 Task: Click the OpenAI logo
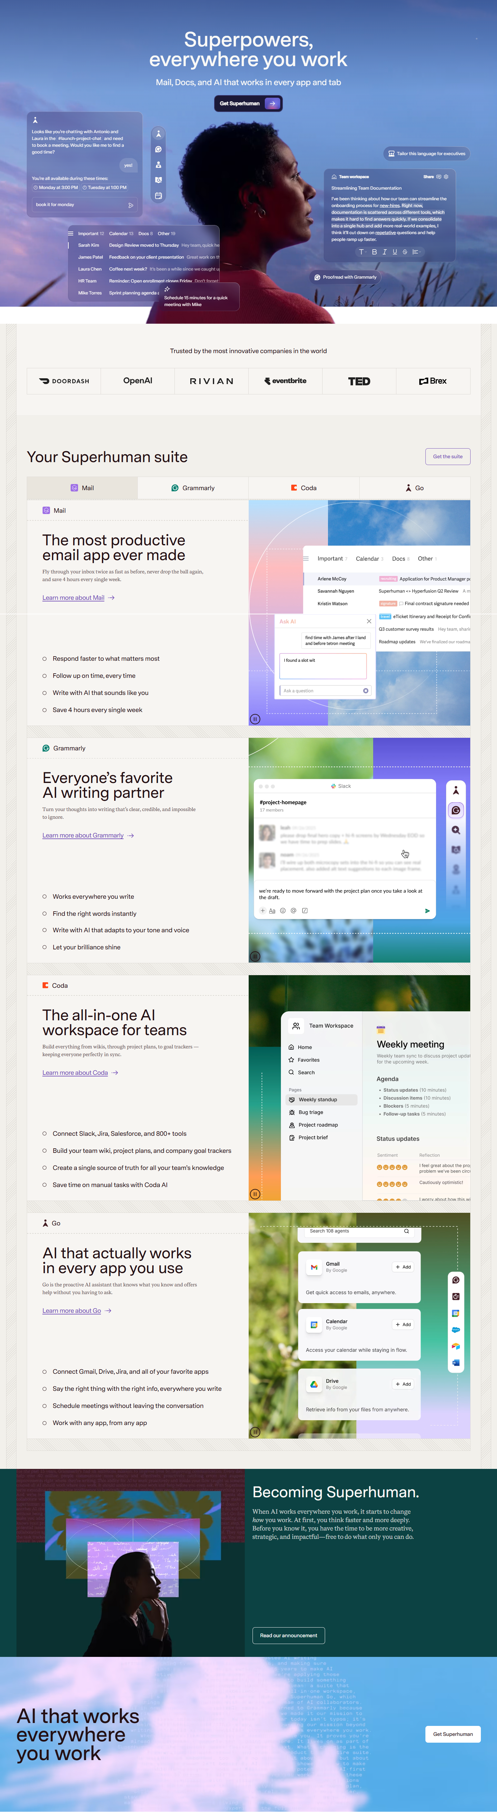tap(138, 381)
